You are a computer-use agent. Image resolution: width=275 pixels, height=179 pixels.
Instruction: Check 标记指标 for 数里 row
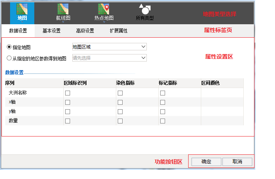(162, 121)
